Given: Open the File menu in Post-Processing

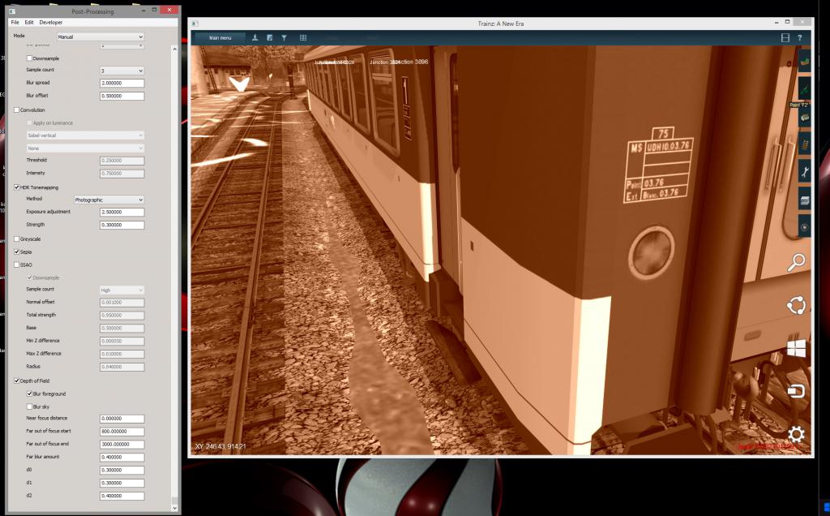Looking at the screenshot, I should click(x=15, y=22).
